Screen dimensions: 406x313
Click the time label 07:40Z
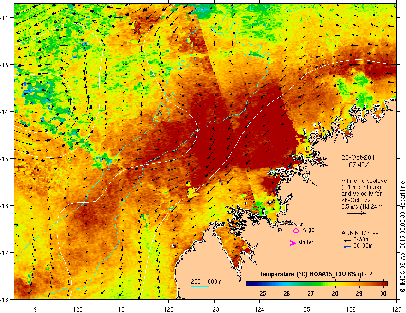[x=358, y=165]
